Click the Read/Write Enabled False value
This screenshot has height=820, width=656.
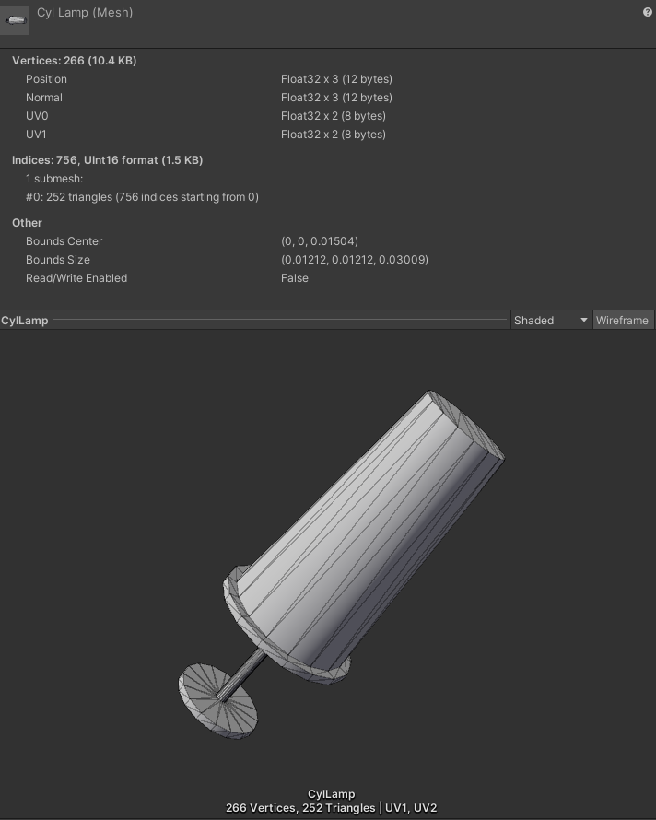(295, 278)
